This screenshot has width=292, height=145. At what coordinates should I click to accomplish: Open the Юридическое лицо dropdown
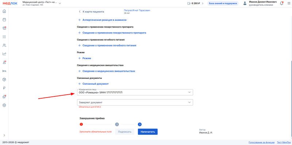click(x=135, y=92)
